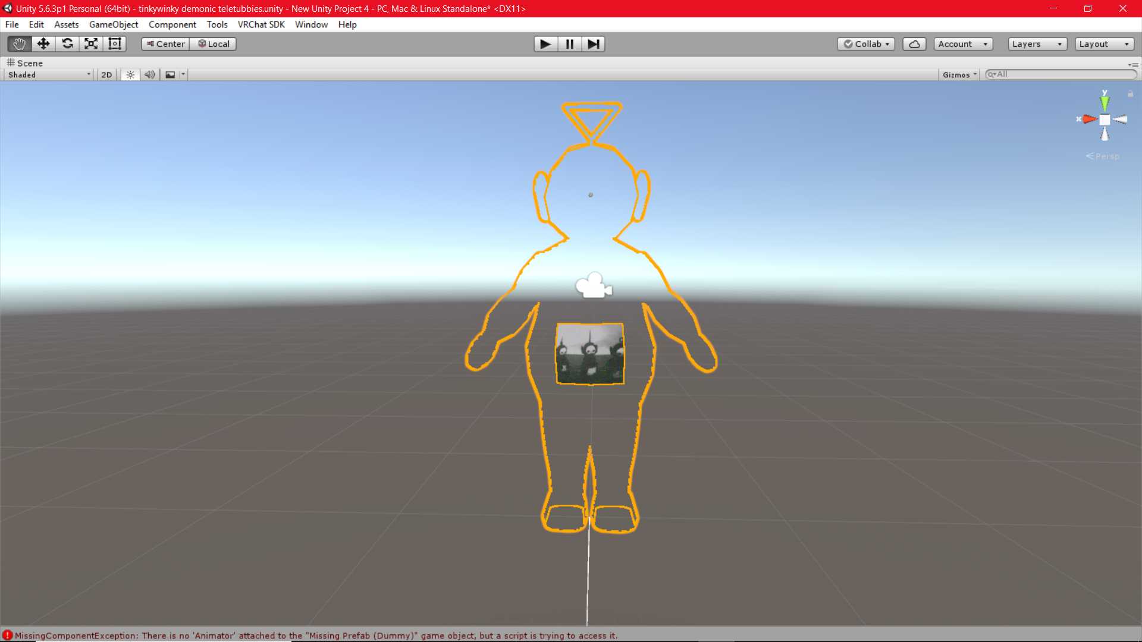
Task: Click the Step frame button
Action: [593, 44]
